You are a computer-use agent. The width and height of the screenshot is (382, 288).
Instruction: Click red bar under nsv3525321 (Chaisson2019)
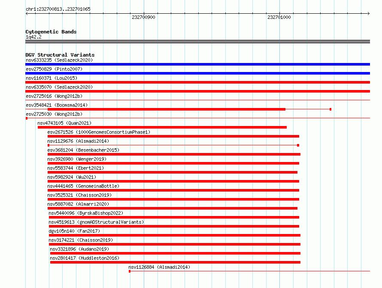tap(173, 199)
